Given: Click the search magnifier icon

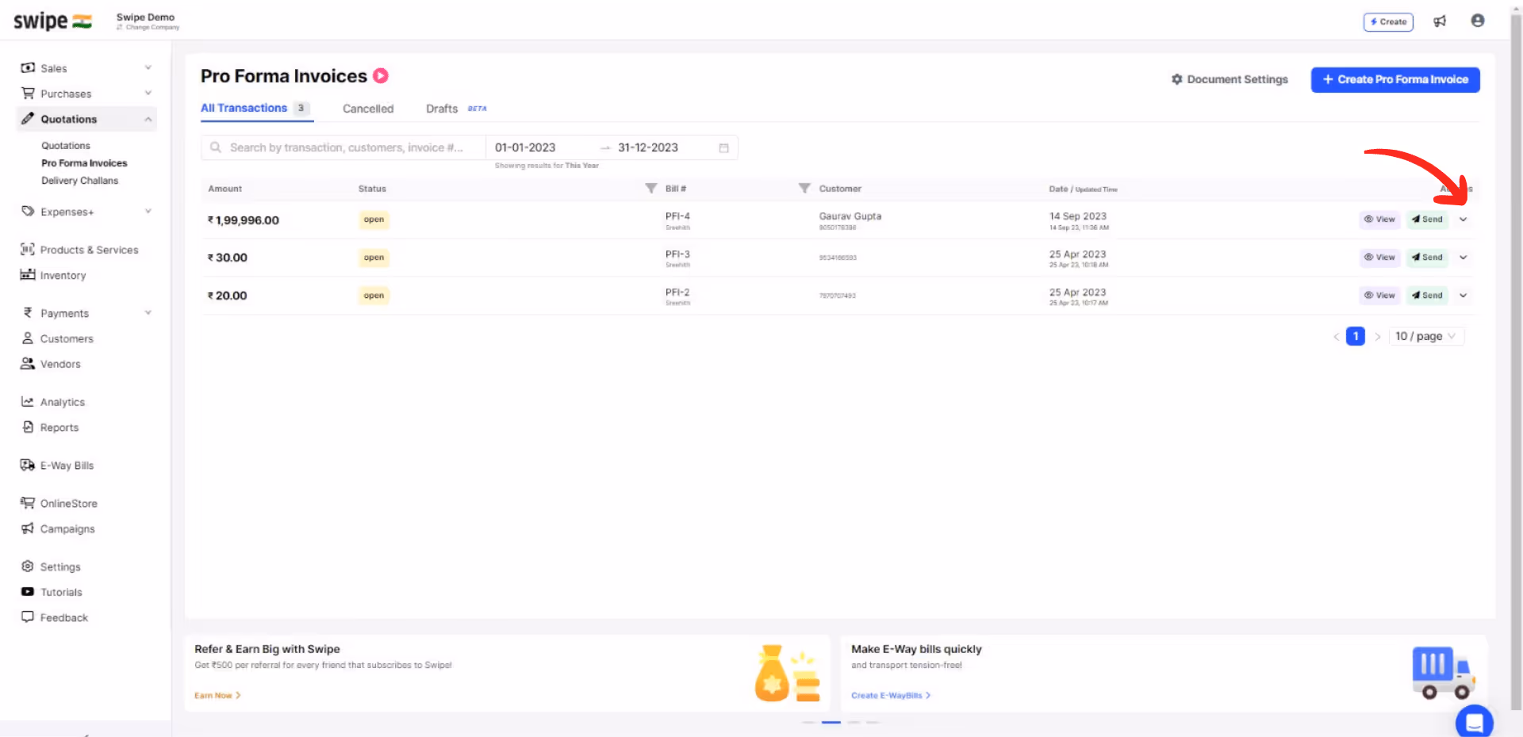Looking at the screenshot, I should [215, 147].
